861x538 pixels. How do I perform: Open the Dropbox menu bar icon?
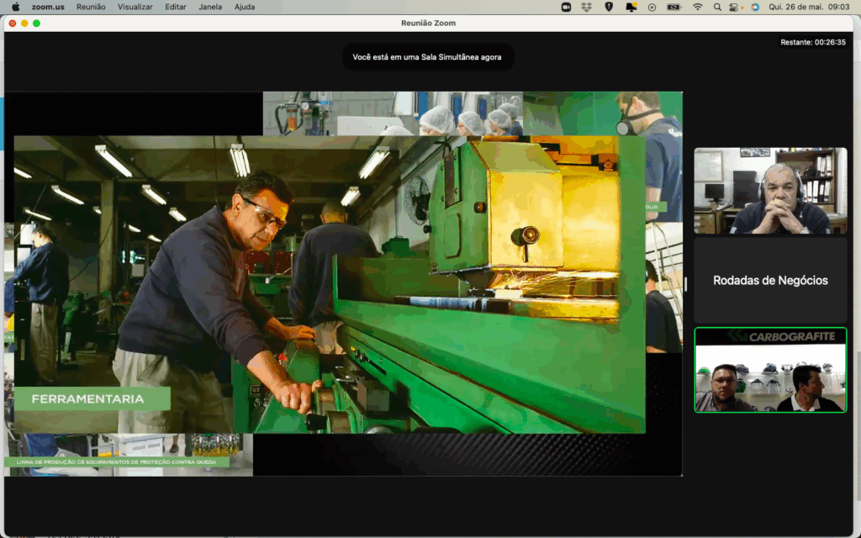click(588, 7)
